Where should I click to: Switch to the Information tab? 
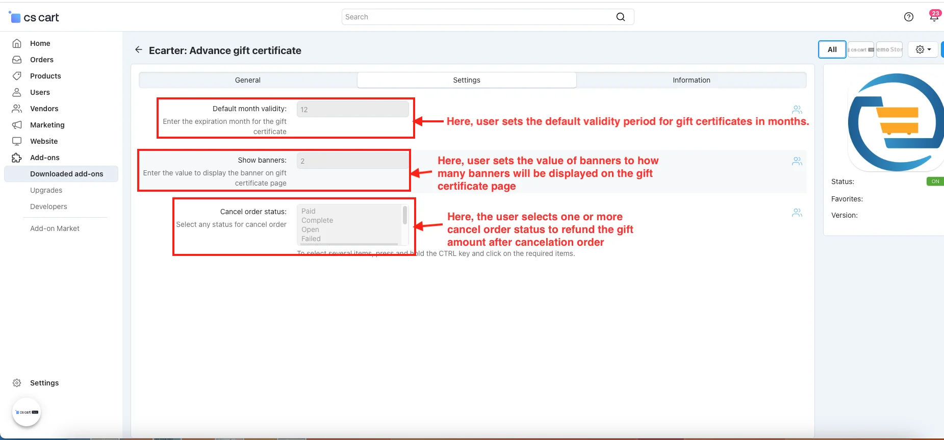pyautogui.click(x=691, y=80)
